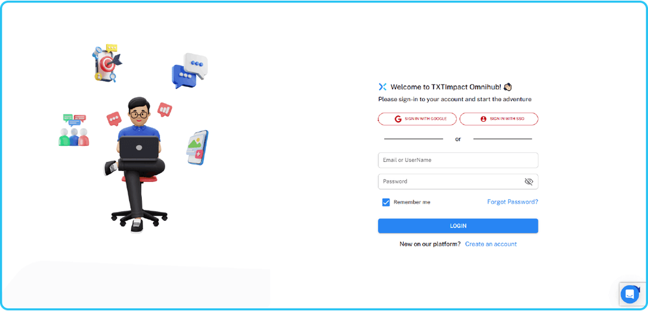Follow the Create an account link
The image size is (648, 311).
491,244
